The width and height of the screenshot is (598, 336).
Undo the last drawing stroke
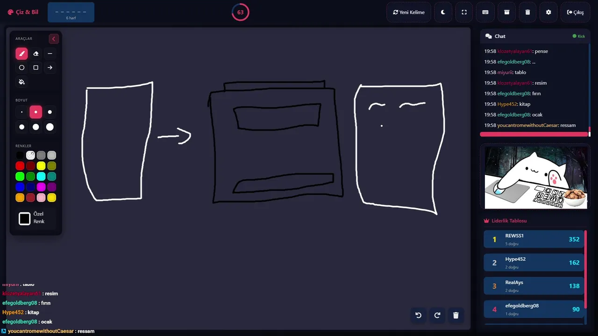(418, 315)
